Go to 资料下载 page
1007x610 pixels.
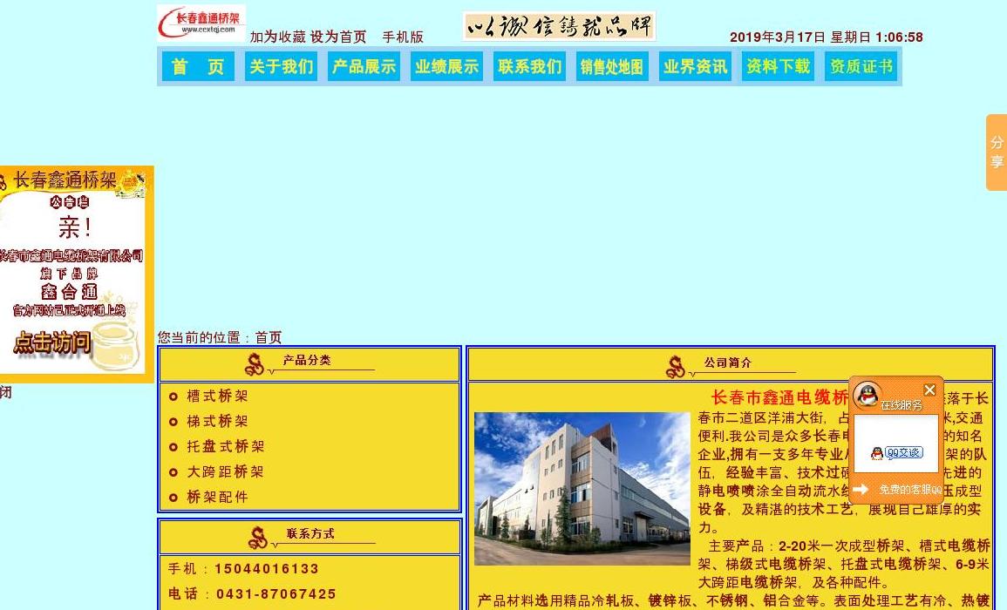[778, 66]
